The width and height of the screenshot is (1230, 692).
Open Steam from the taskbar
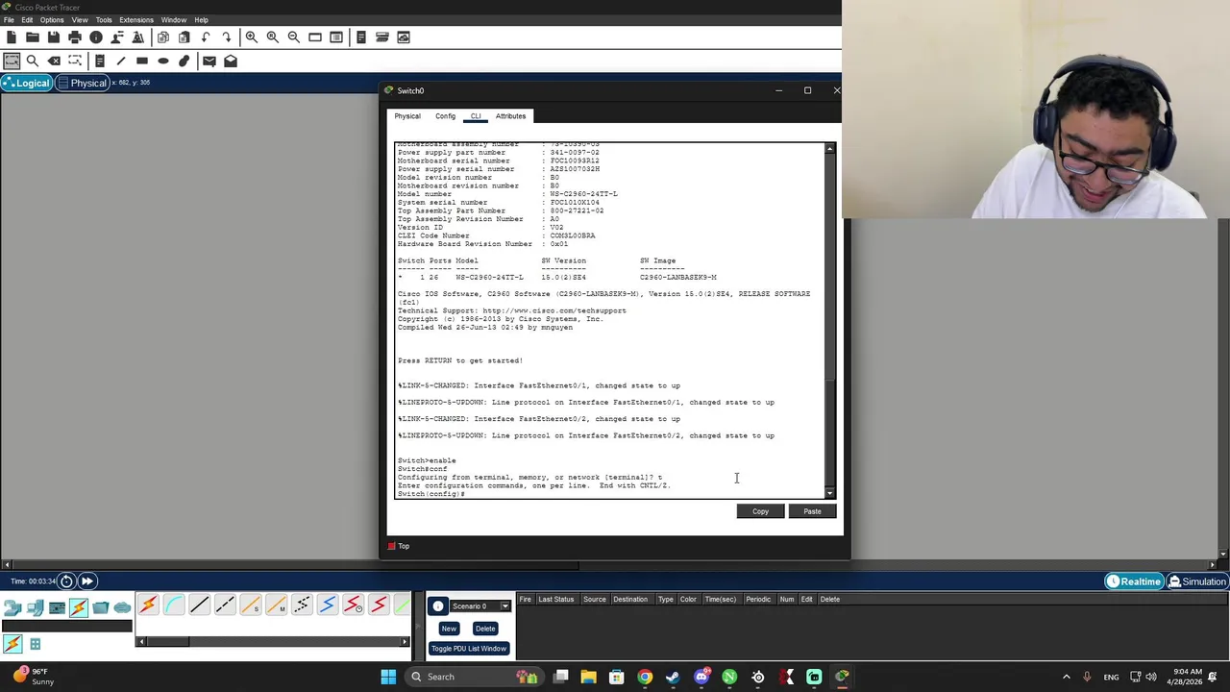673,677
